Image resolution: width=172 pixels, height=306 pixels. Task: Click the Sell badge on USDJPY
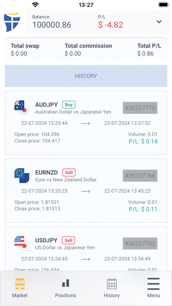click(68, 240)
